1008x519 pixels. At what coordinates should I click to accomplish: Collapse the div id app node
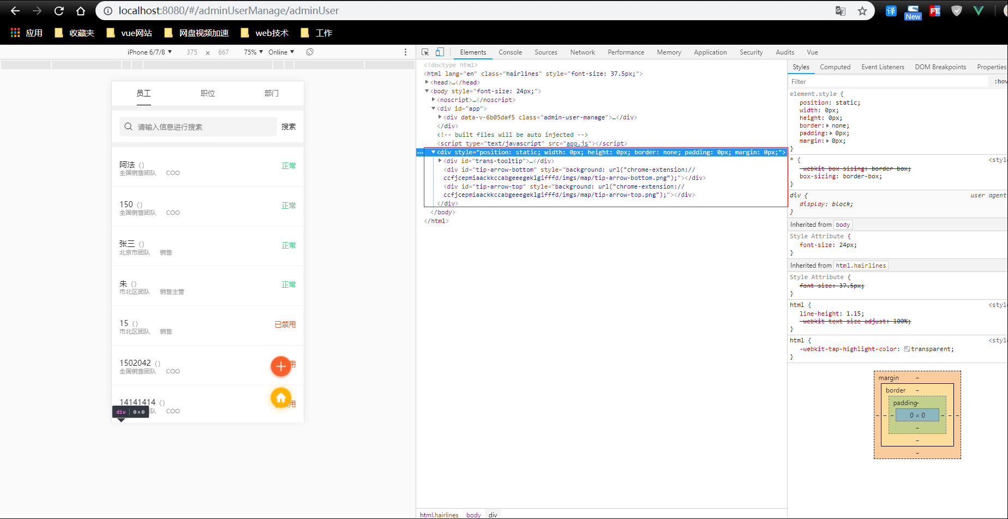tap(434, 108)
